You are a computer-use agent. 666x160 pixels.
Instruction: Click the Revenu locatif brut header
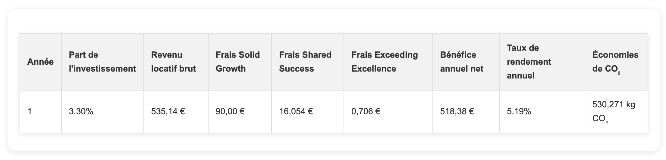pos(174,62)
